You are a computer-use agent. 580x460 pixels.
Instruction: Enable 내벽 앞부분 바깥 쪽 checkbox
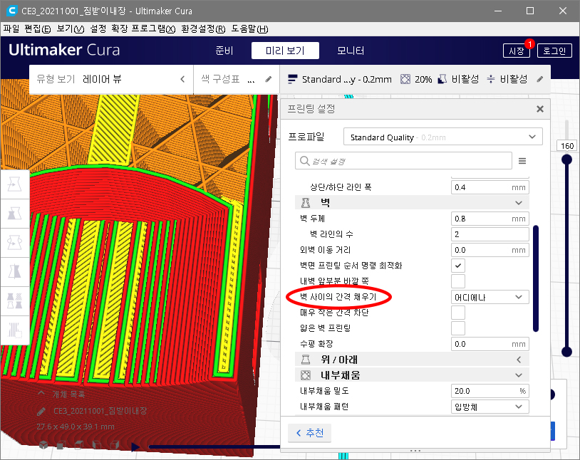[458, 281]
